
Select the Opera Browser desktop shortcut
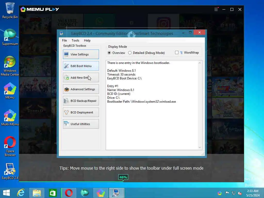(x=10, y=146)
